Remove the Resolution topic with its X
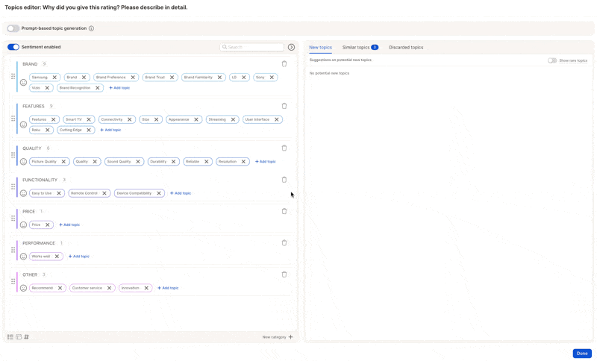 point(243,162)
